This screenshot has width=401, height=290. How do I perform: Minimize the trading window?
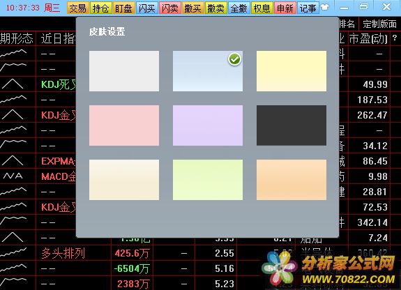pos(344,8)
